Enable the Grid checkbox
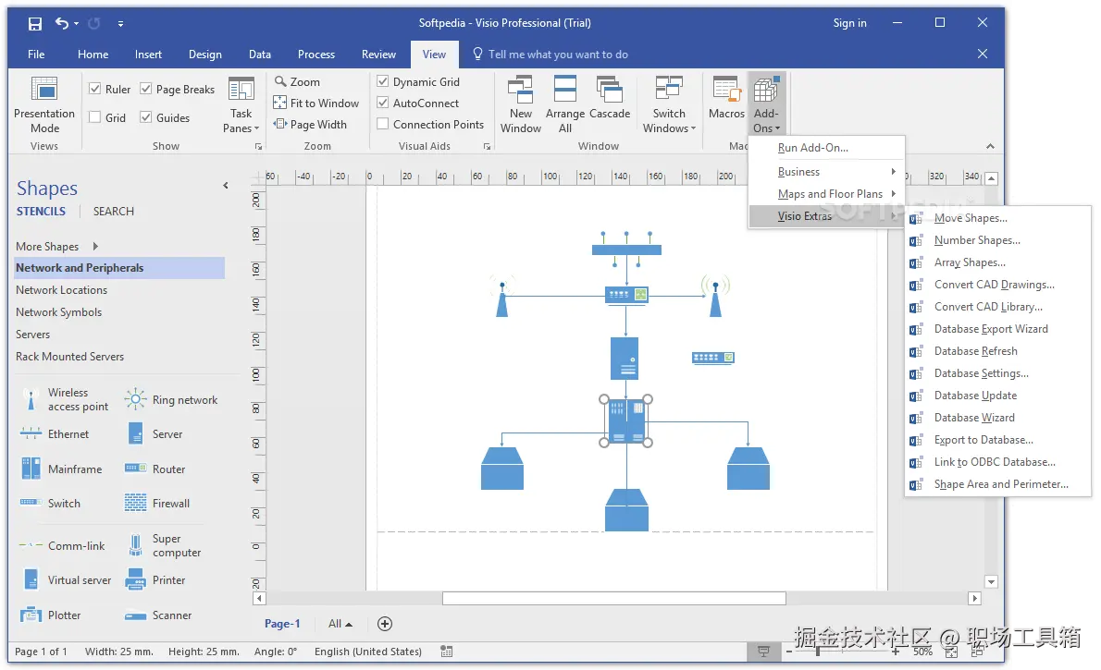This screenshot has width=1101, height=670. coord(94,118)
